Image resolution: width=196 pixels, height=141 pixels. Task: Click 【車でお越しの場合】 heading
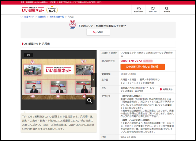pyautogui.click(x=131, y=96)
